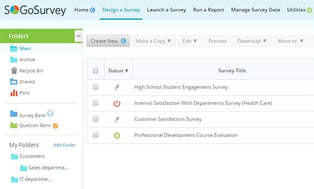Viewport: 314px width, 189px height.
Task: Go to the Home tab
Action: click(x=81, y=10)
